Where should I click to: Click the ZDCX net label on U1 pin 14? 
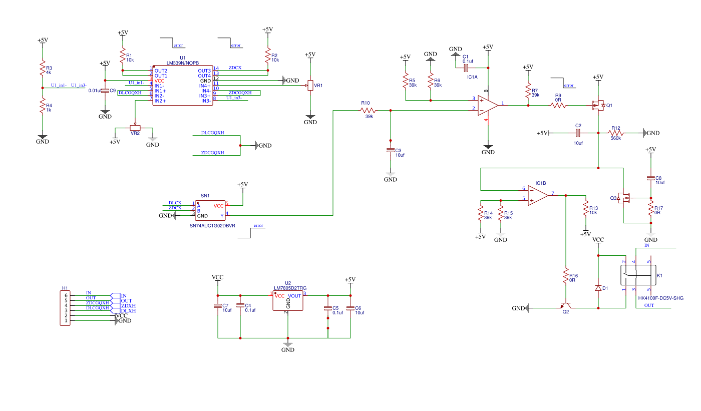click(x=235, y=68)
